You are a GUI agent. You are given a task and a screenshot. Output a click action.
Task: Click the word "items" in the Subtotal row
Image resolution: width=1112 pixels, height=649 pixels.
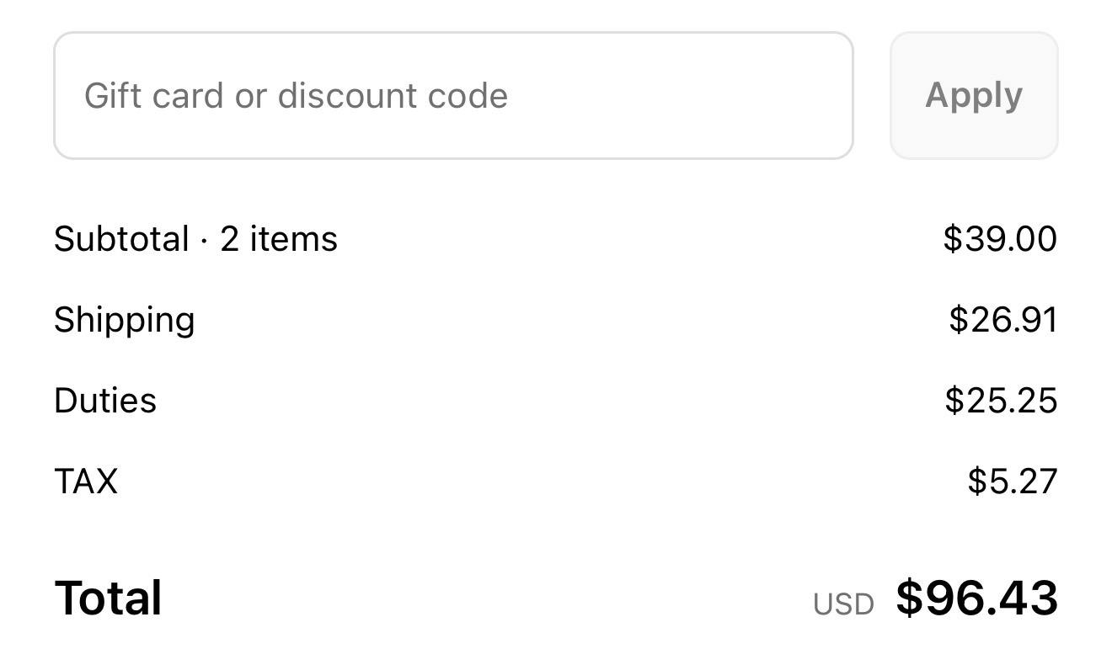coord(293,239)
